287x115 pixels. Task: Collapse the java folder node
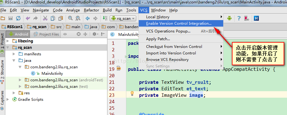pyautogui.click(x=14, y=61)
